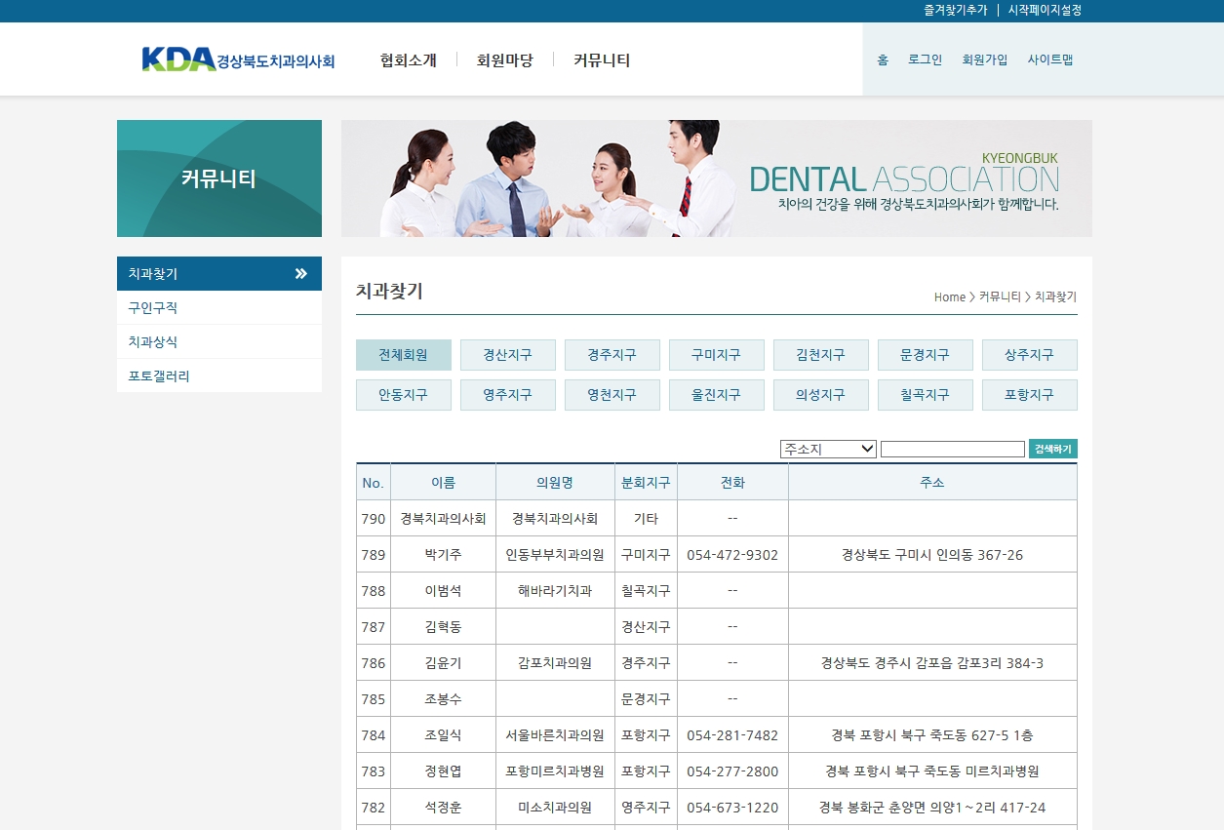Click the 커뮤니티 breadcrumb link

[1000, 296]
